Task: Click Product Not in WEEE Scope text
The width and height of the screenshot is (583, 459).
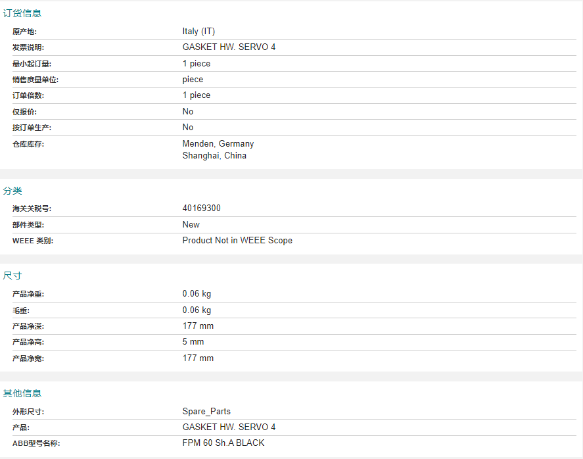Action: click(x=237, y=240)
